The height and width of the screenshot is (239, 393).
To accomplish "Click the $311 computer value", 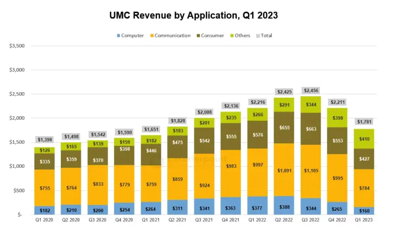I will tap(178, 208).
